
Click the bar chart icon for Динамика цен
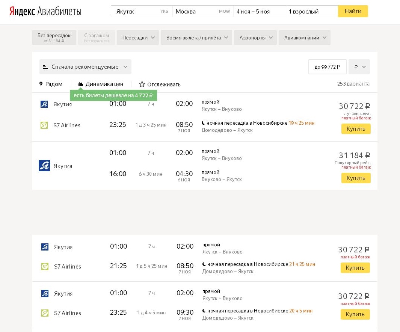click(80, 84)
